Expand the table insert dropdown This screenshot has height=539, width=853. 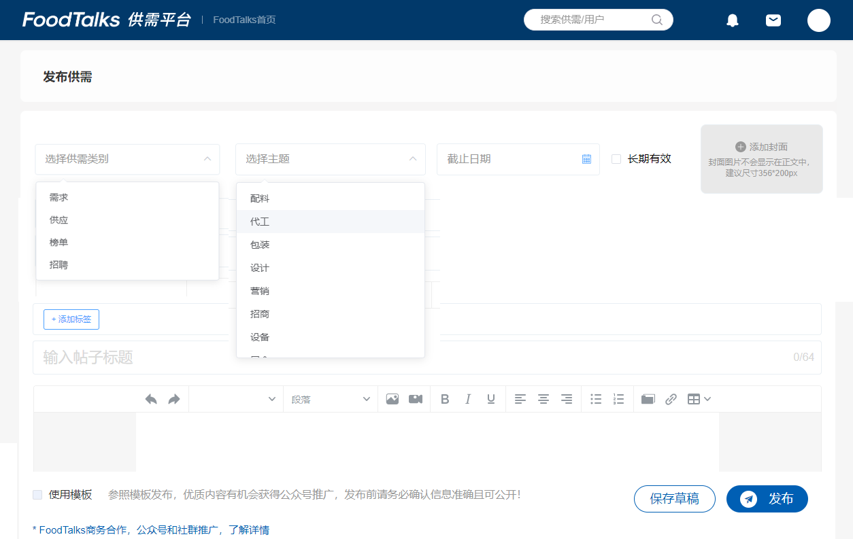click(x=707, y=399)
